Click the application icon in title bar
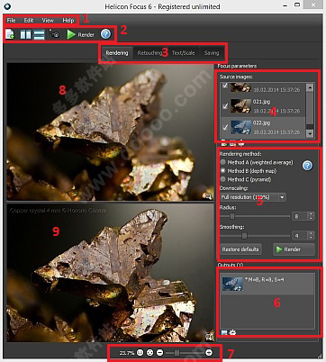 7,5
